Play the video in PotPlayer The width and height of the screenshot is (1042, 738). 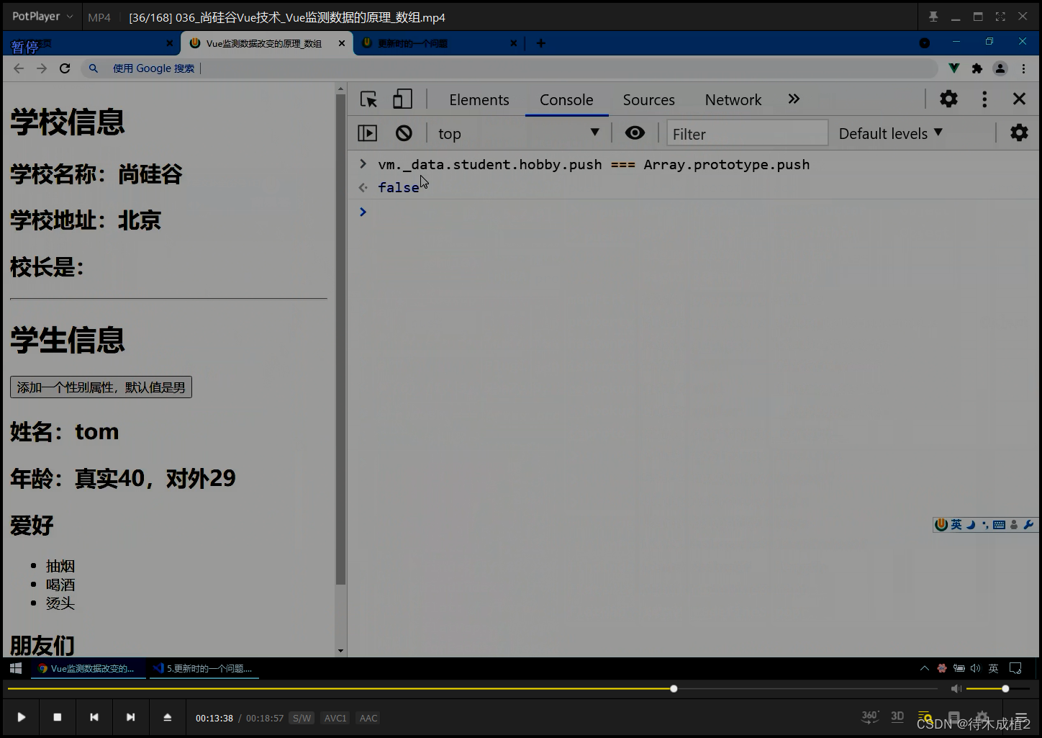(21, 717)
